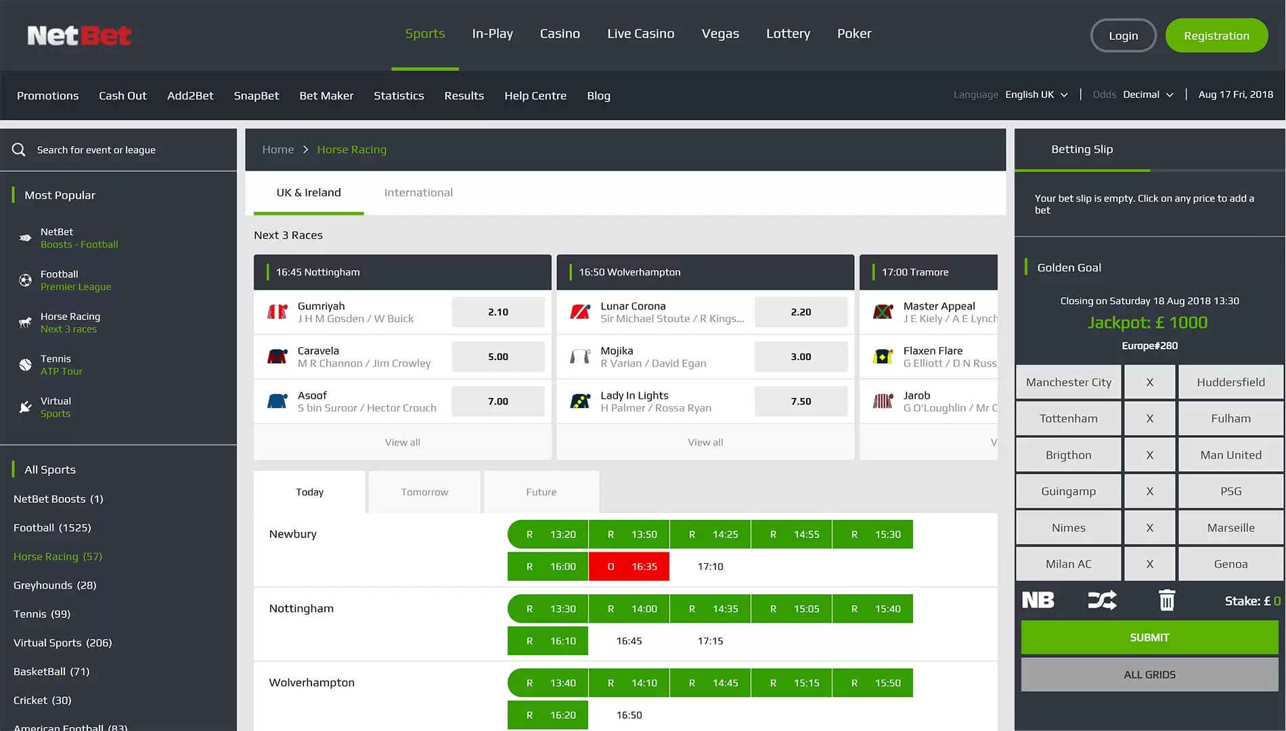
Task: Pick Brigthon to win
Action: point(1069,456)
